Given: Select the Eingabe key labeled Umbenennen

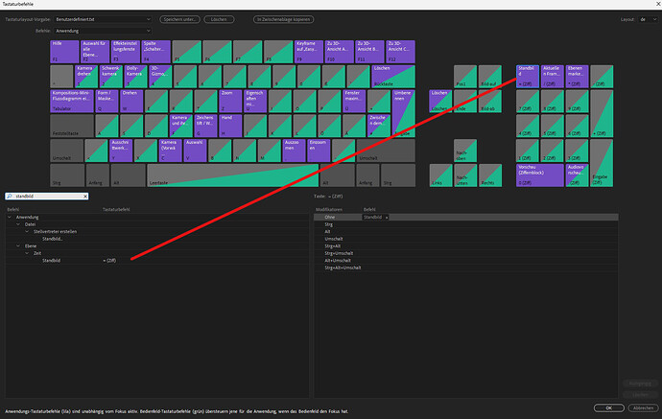Looking at the screenshot, I should (404, 113).
